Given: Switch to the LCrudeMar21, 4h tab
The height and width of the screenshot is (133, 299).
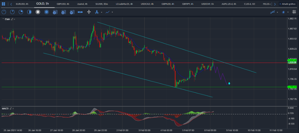Looking at the screenshot, I should pyautogui.click(x=125, y=4).
